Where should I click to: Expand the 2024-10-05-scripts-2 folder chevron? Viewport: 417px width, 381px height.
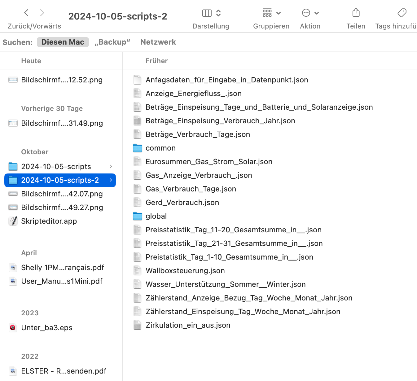point(111,180)
